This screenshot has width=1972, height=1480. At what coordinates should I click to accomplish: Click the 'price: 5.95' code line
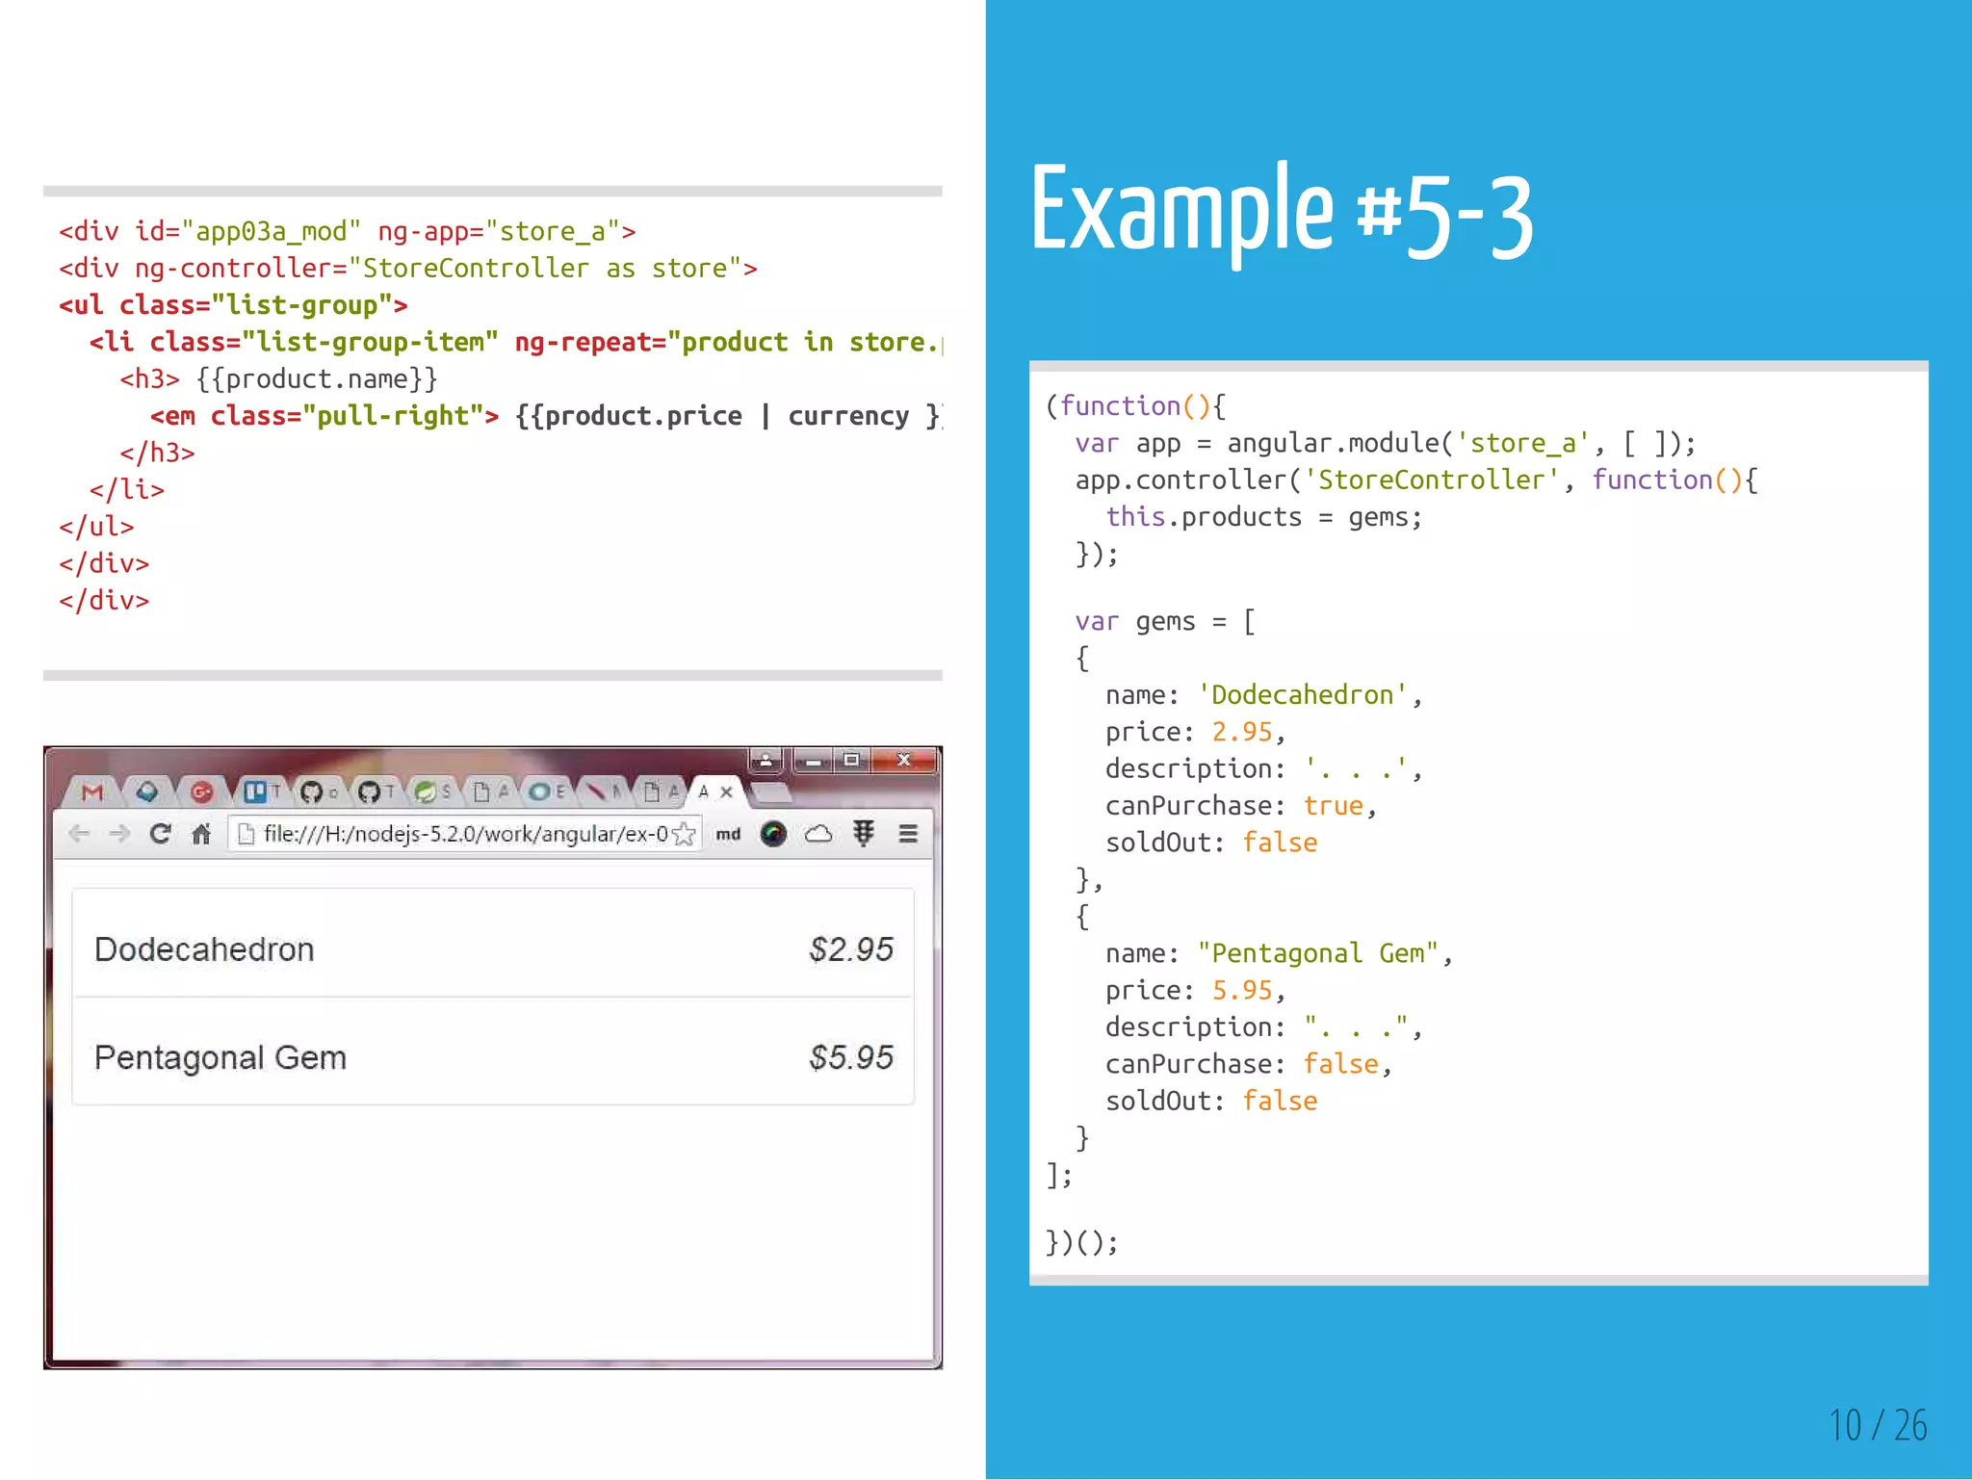[x=1195, y=991]
